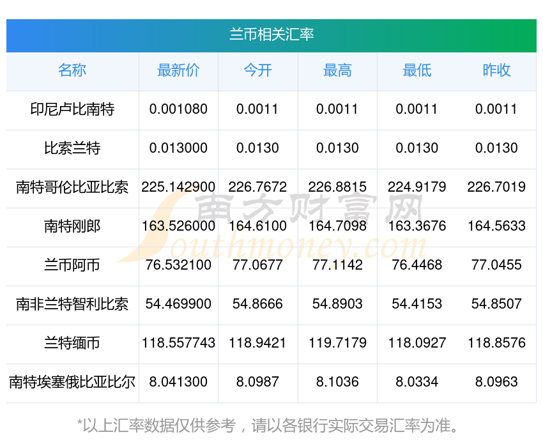
Task: Open the 印尼卢比南特 currency row
Action: point(271,111)
